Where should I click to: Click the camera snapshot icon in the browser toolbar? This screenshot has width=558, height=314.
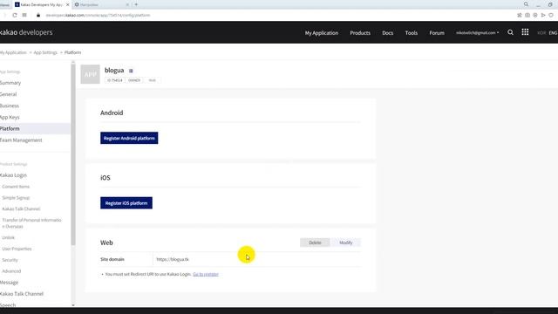click(x=527, y=15)
